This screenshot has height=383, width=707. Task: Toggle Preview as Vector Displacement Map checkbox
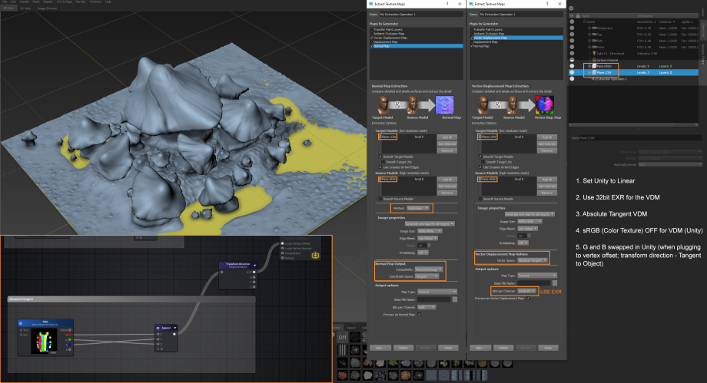pyautogui.click(x=528, y=299)
